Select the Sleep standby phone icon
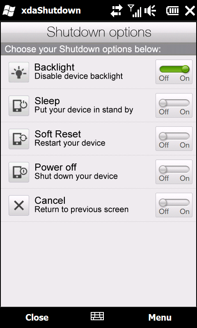The width and height of the screenshot is (197, 328). (x=19, y=106)
